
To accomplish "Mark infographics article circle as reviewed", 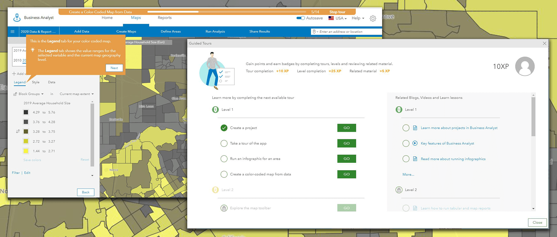I will tap(406, 159).
